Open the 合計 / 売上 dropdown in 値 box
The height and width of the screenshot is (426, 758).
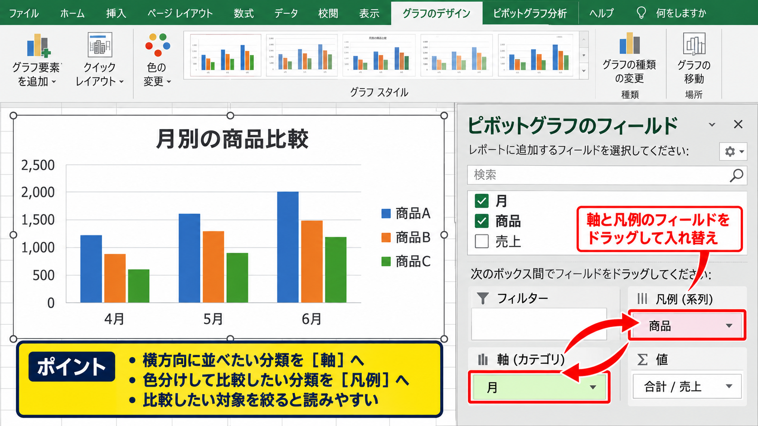pos(729,387)
